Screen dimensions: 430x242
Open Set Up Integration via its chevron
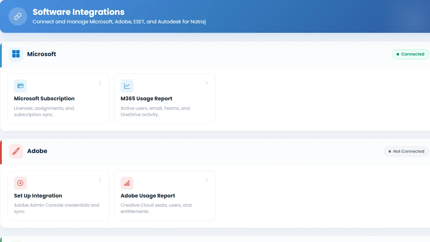[100, 180]
